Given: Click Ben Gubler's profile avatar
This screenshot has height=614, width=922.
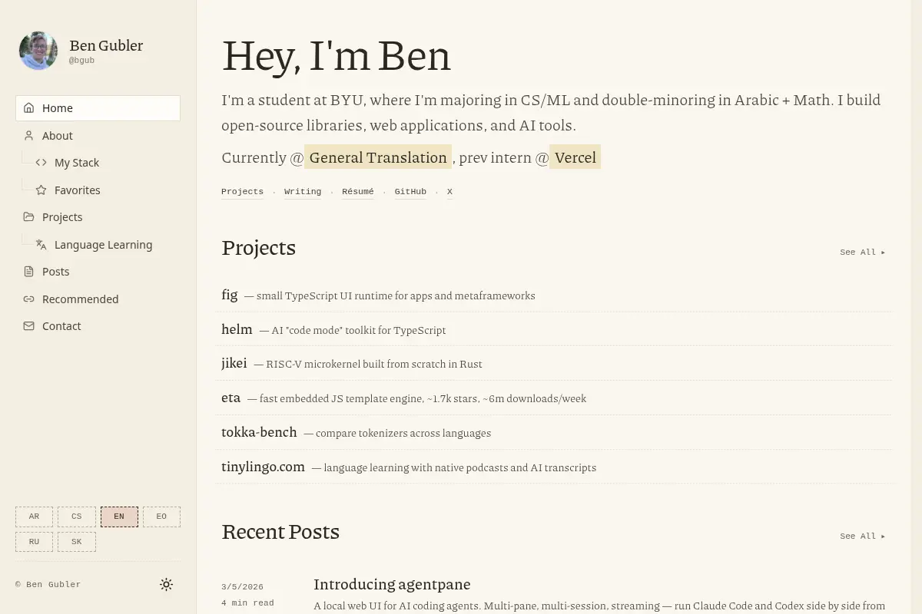Looking at the screenshot, I should 38,51.
